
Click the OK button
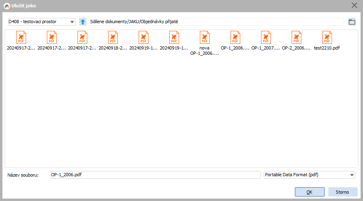309,192
